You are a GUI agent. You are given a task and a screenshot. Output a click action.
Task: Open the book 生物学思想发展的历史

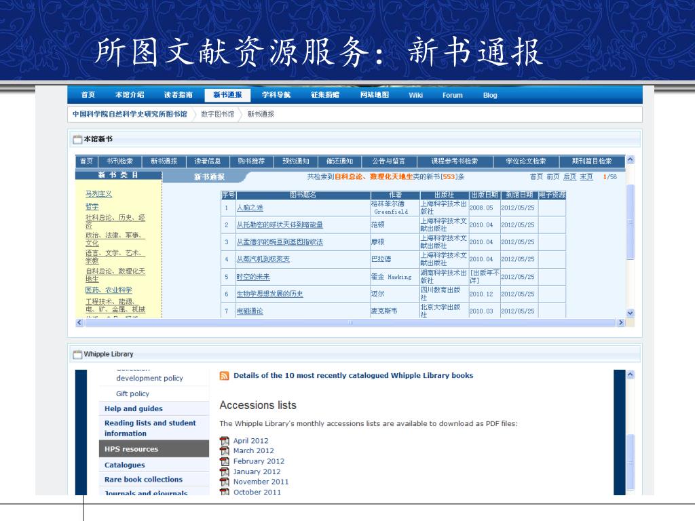pos(269,294)
